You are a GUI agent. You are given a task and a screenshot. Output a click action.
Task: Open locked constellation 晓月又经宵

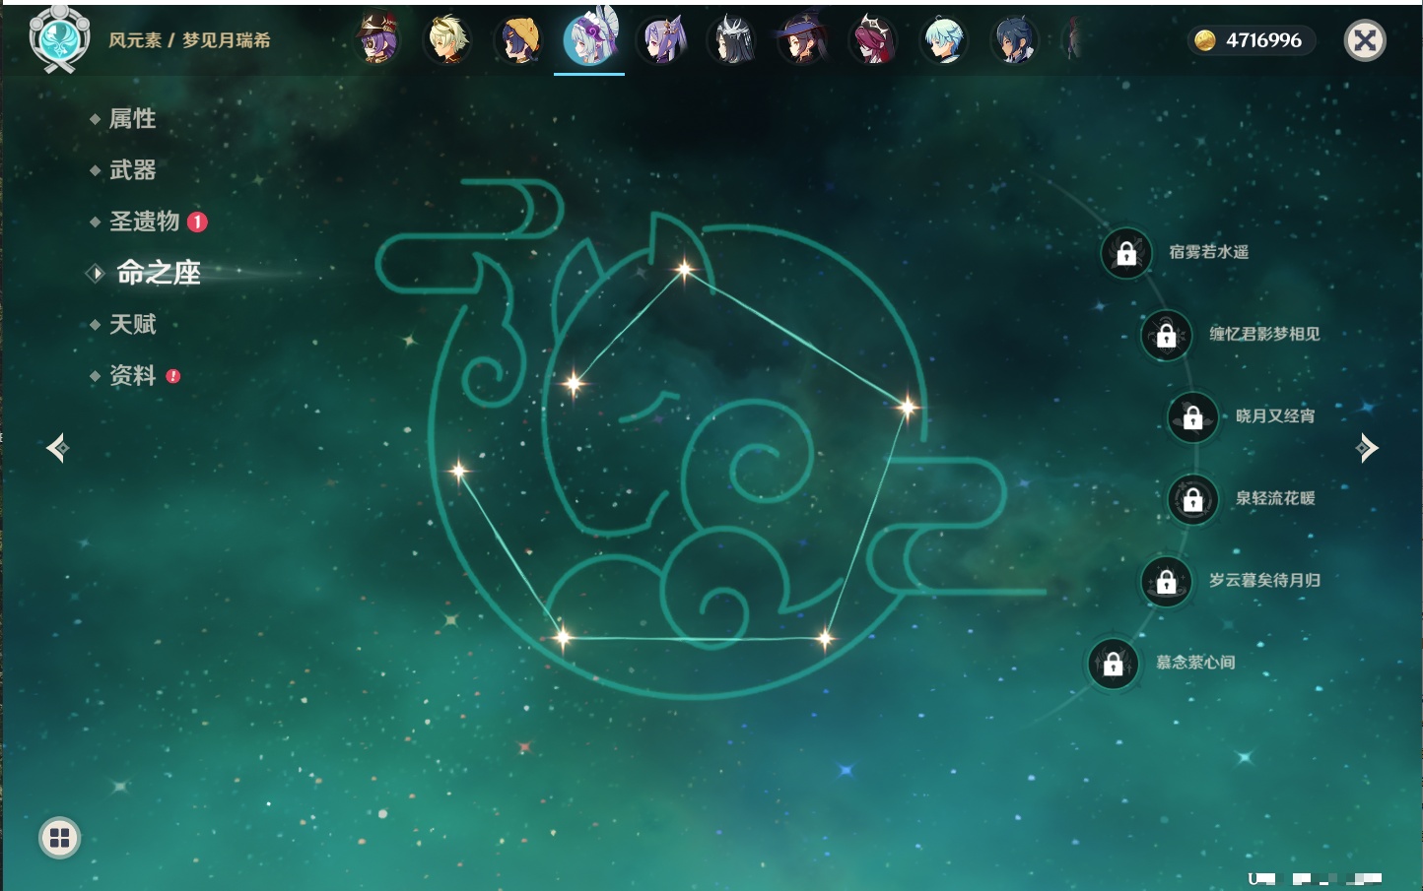coord(1193,416)
